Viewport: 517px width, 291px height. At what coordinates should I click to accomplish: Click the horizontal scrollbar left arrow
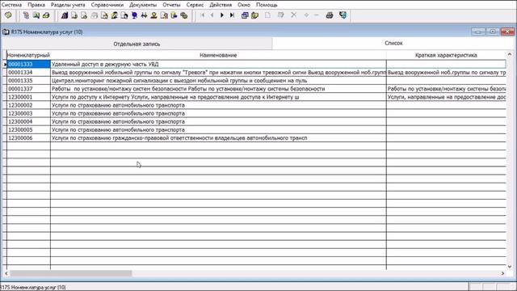[6, 273]
